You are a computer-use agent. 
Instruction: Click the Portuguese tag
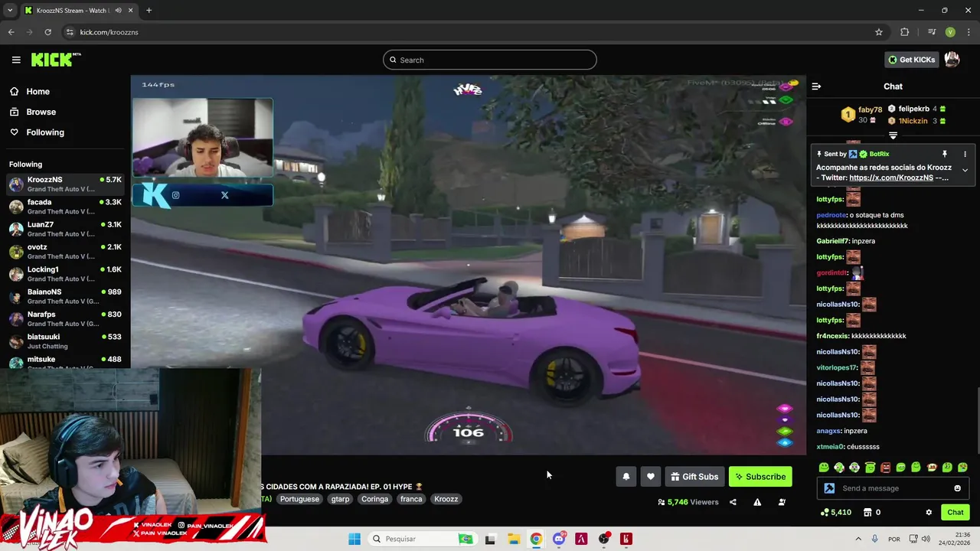pos(299,499)
